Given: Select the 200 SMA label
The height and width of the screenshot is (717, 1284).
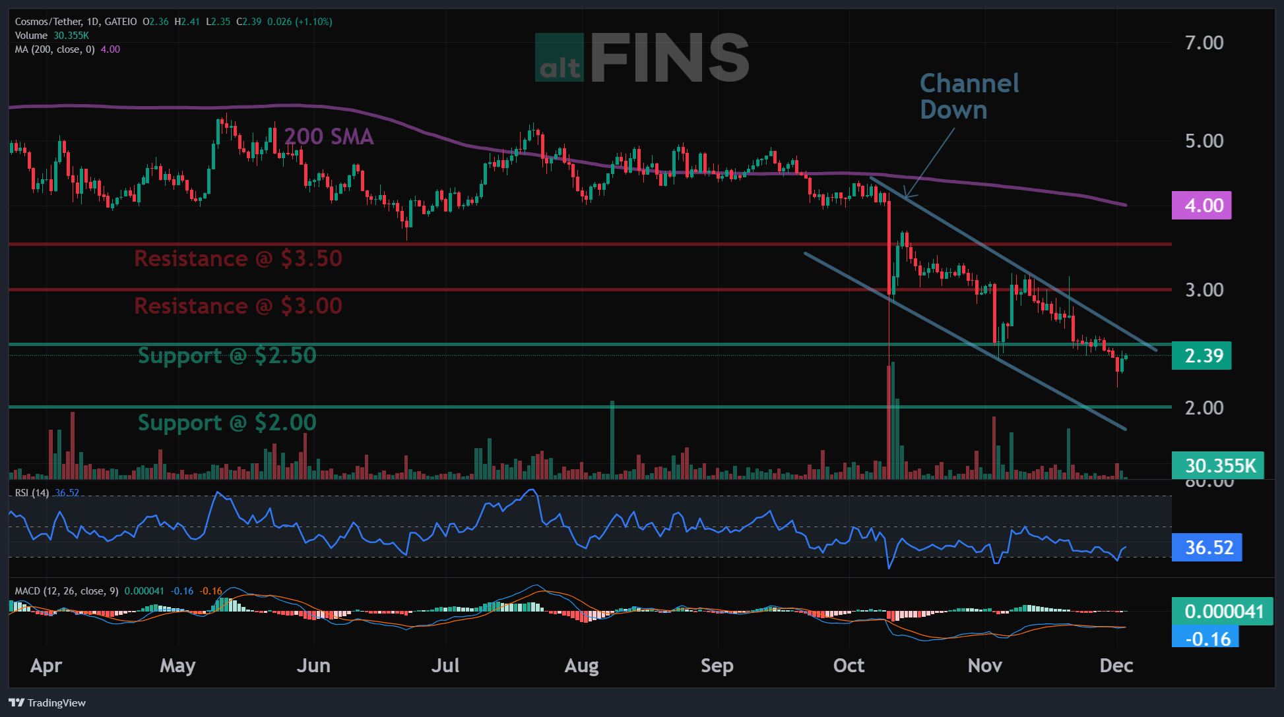Looking at the screenshot, I should 329,136.
